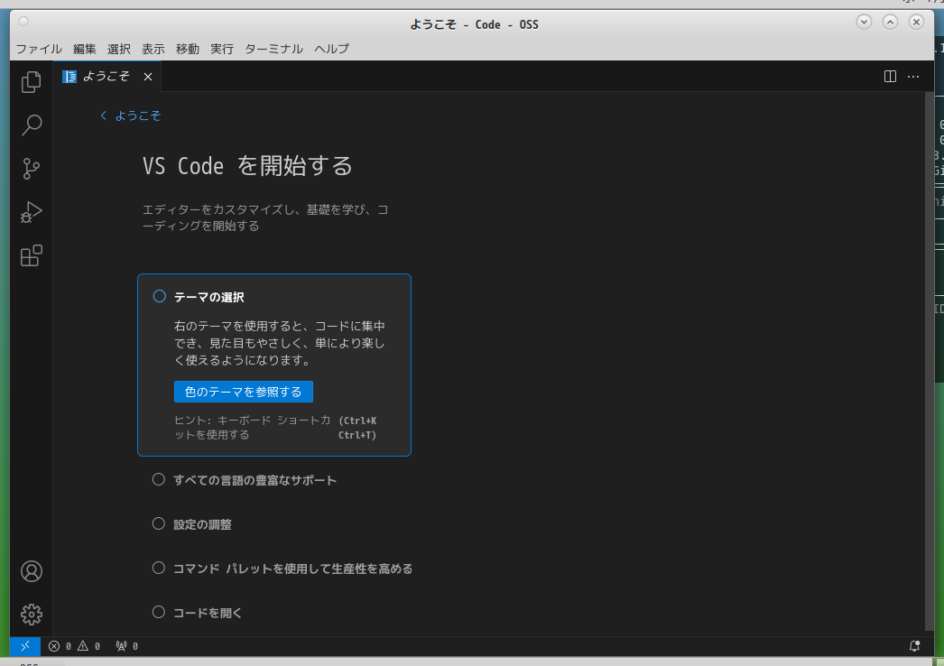Open the 表示 menu

(153, 49)
